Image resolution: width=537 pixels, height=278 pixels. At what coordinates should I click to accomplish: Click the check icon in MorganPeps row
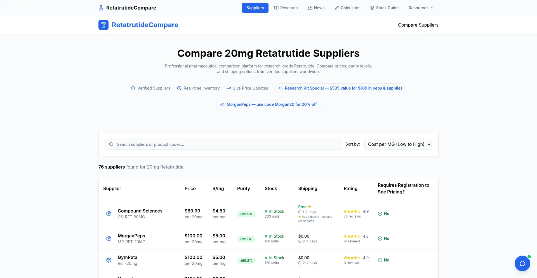[x=380, y=239]
